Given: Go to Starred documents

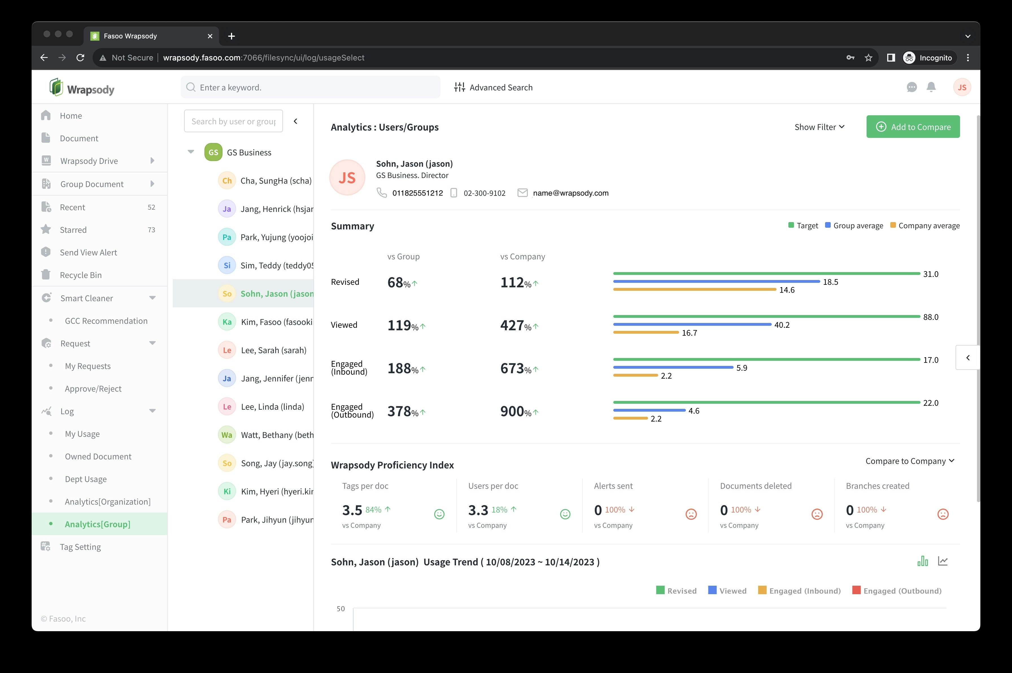Looking at the screenshot, I should 73,230.
